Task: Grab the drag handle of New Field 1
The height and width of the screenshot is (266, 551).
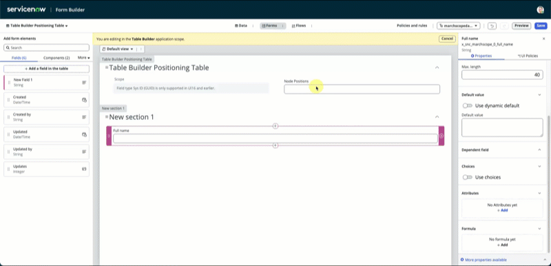Action: click(9, 83)
